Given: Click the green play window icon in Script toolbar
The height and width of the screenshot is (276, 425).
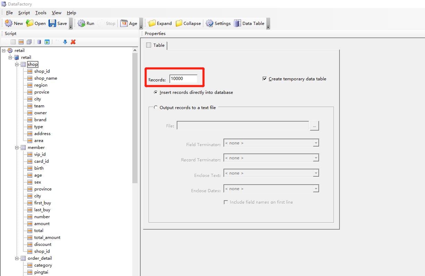Looking at the screenshot, I should pyautogui.click(x=47, y=42).
